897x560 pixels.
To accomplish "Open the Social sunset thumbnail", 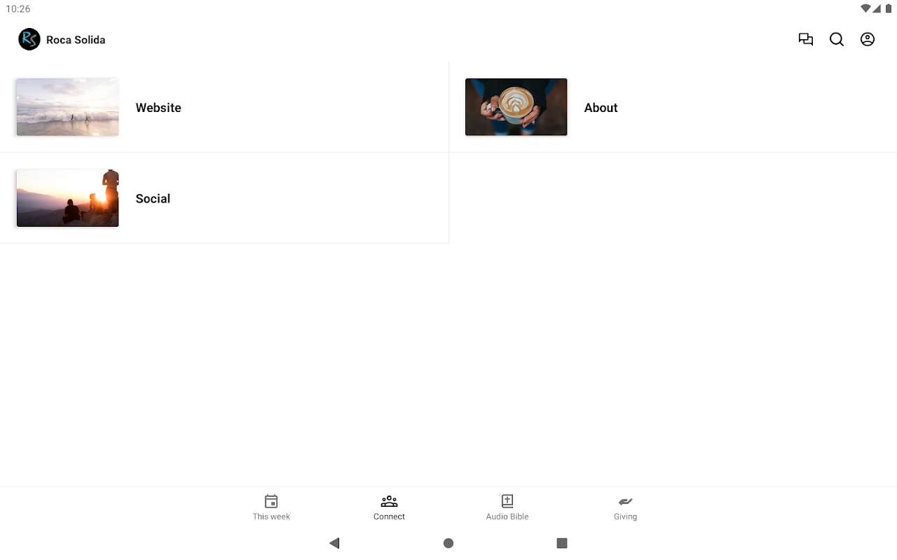I will pyautogui.click(x=67, y=198).
